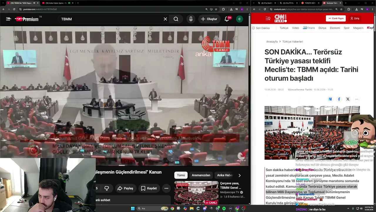Viewport: 376px width, 212px height.
Task: Open more share options ellipsis
Action: click(x=357, y=99)
